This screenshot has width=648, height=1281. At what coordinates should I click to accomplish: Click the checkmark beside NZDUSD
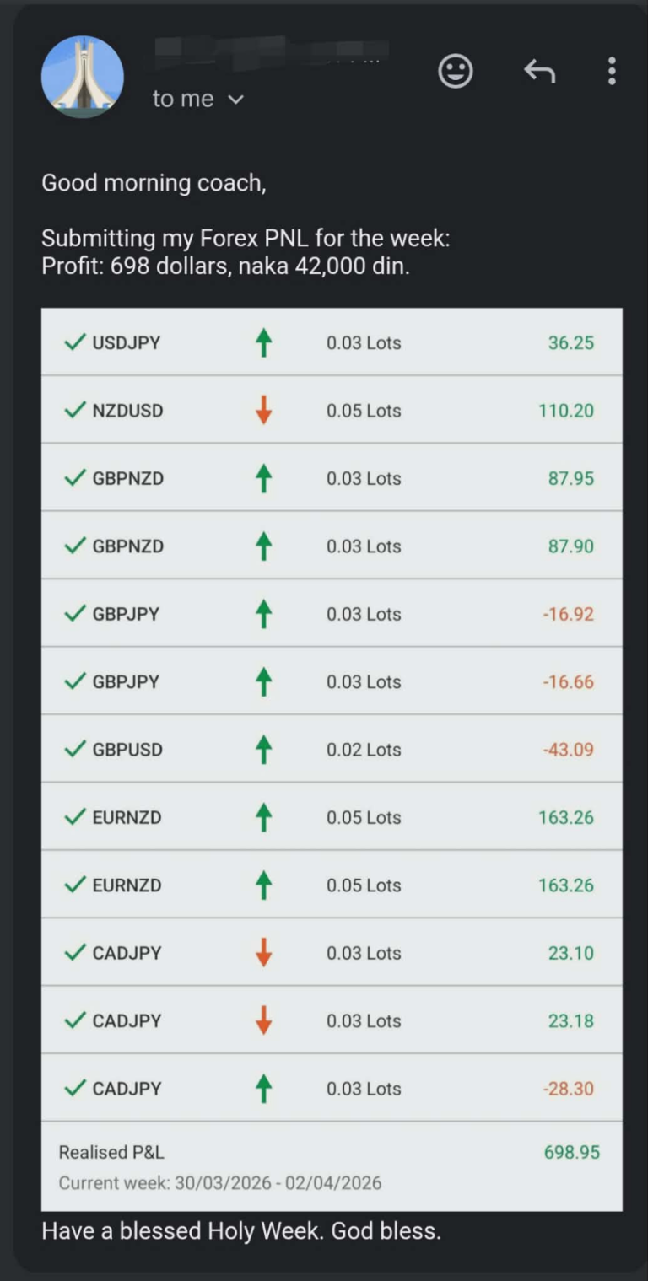75,411
